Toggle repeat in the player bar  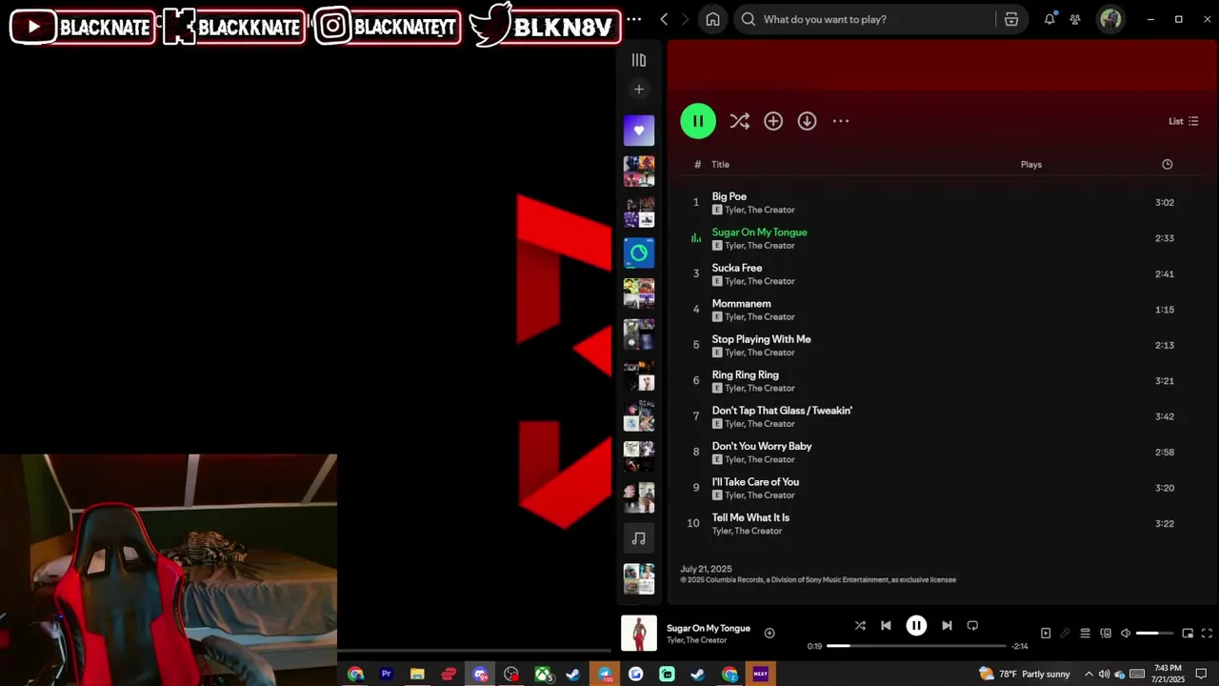tap(972, 626)
